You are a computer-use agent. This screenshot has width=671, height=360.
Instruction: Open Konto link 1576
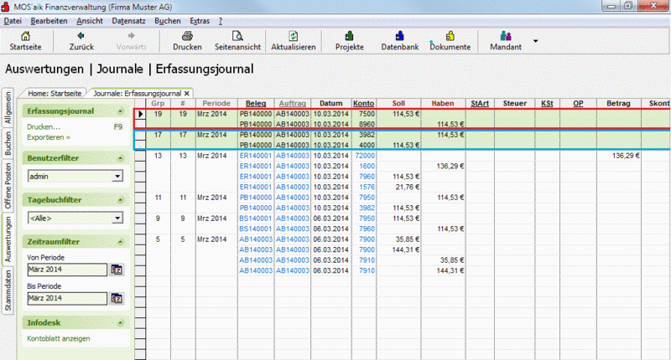pos(367,187)
